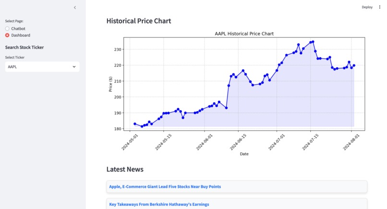Screen dimensions: 387x209
Task: Click the 2024-07-01 date axis label
Action: pyautogui.click(x=277, y=142)
